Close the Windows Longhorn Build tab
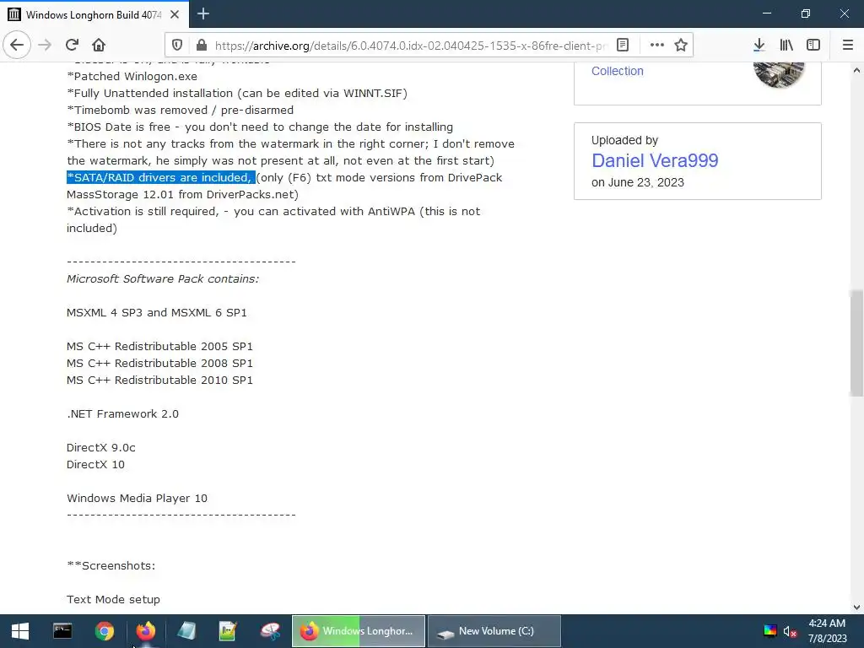The image size is (864, 648). pyautogui.click(x=175, y=14)
